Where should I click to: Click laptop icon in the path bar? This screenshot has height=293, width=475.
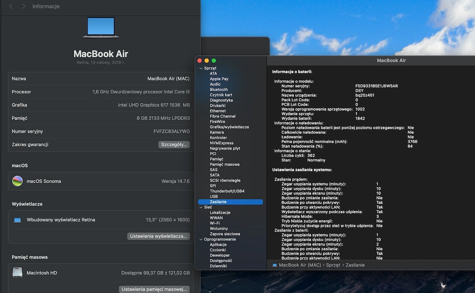(x=275, y=265)
